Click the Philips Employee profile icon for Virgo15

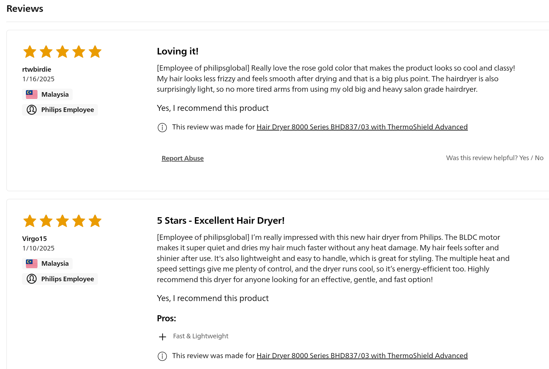click(x=32, y=279)
